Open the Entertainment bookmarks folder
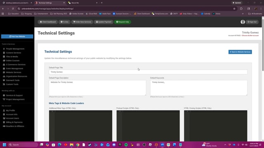Screen dimensions: 264x148 pyautogui.click(x=41, y=14)
